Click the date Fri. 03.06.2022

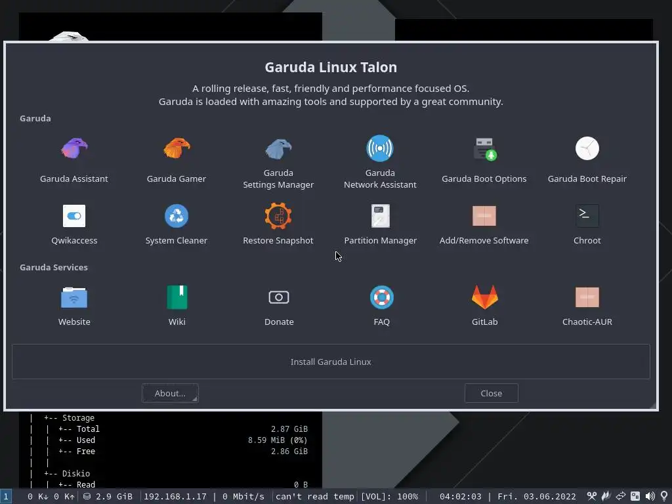point(537,496)
